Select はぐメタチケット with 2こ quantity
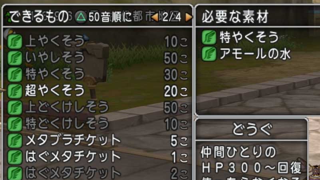 97,173
